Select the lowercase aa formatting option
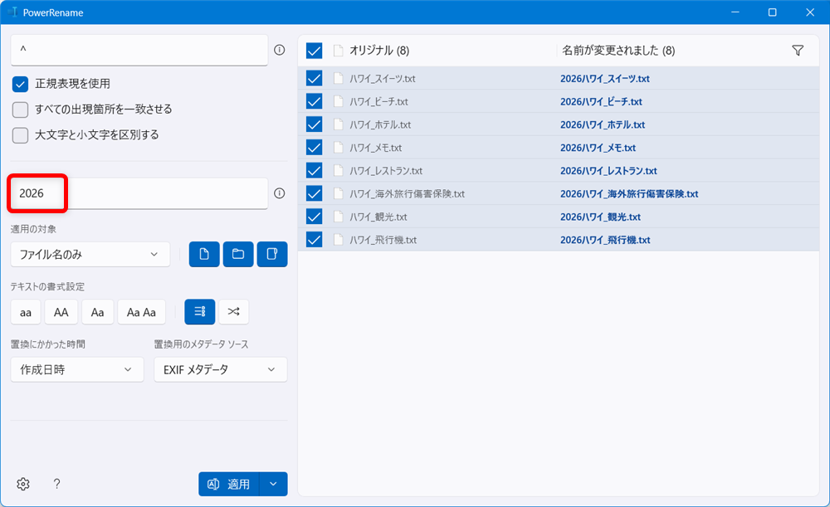The image size is (830, 507). (x=25, y=311)
